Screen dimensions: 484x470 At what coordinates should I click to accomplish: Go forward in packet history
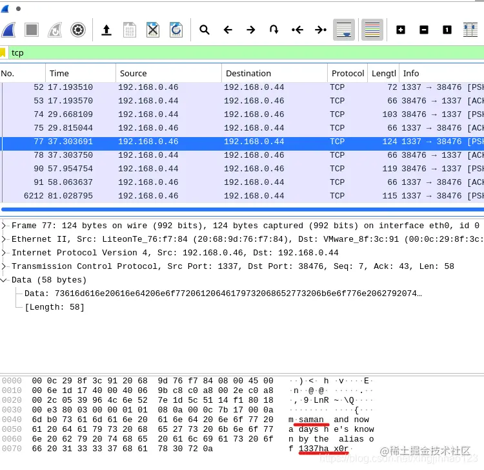tap(251, 30)
